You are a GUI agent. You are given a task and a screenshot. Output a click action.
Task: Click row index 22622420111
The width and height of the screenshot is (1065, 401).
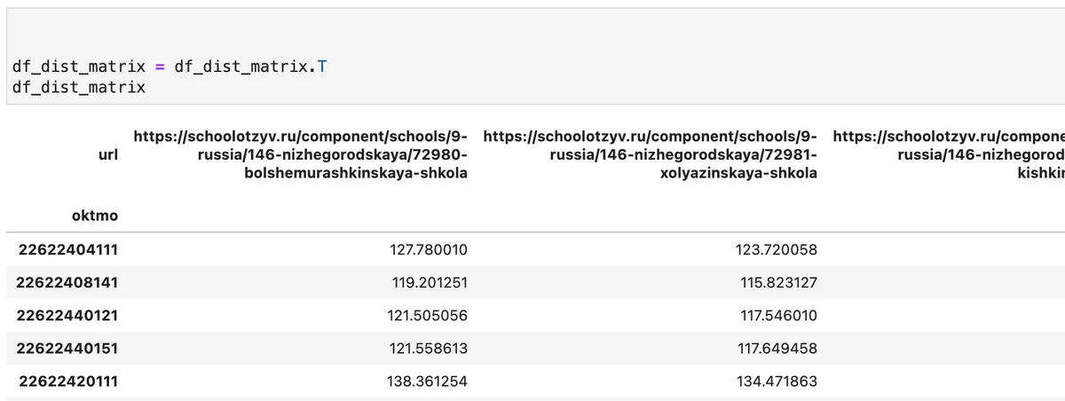pyautogui.click(x=67, y=381)
